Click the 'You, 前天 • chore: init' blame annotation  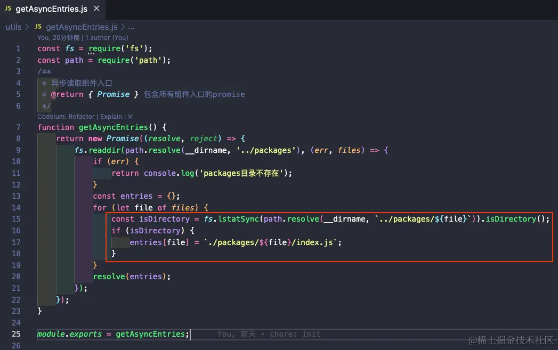coord(269,335)
